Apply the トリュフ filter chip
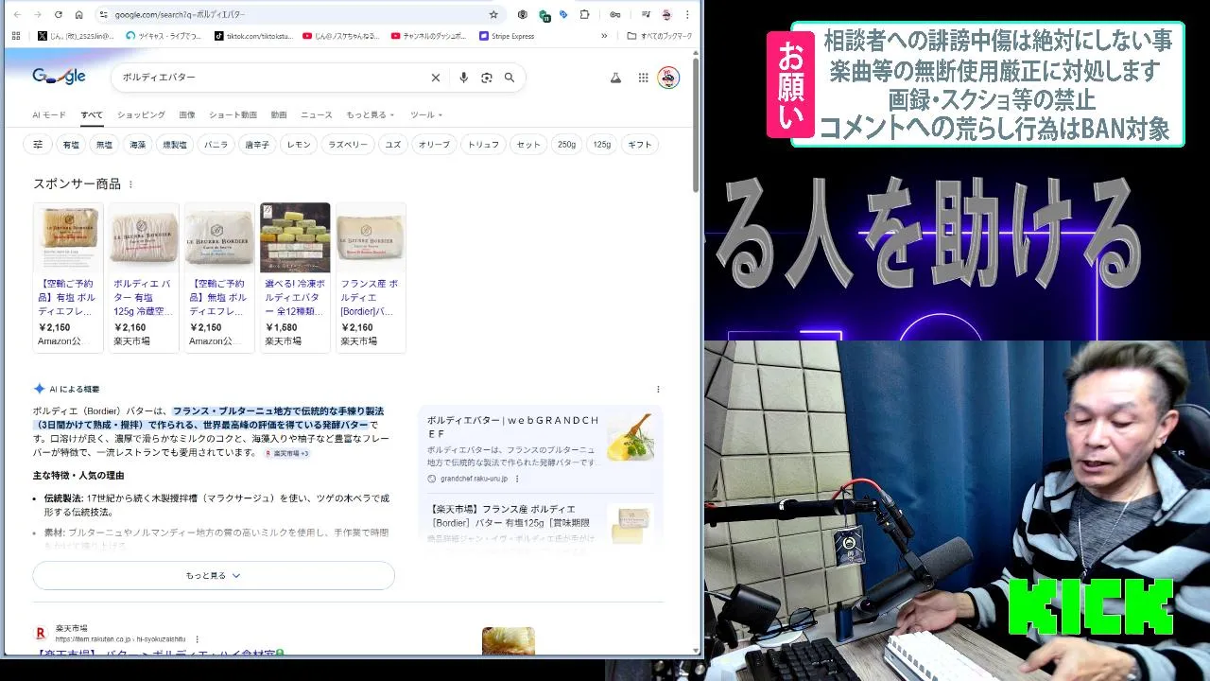The height and width of the screenshot is (681, 1210). (483, 145)
